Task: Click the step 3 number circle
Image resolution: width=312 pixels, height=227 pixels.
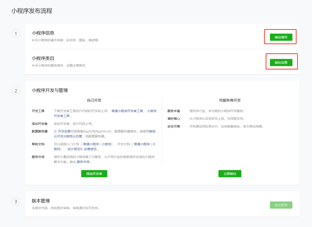Action: click(16, 201)
